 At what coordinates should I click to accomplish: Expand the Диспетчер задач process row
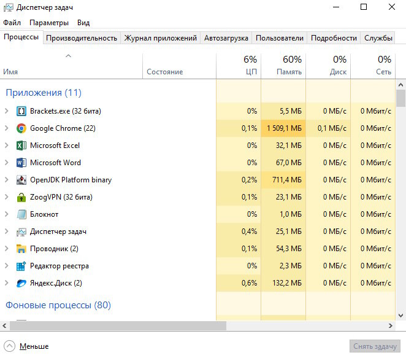(7, 232)
